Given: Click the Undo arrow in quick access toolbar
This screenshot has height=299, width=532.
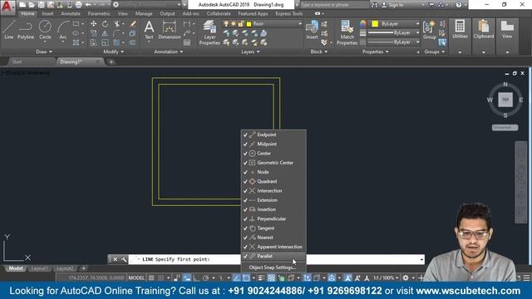Looking at the screenshot, I should (88, 5).
